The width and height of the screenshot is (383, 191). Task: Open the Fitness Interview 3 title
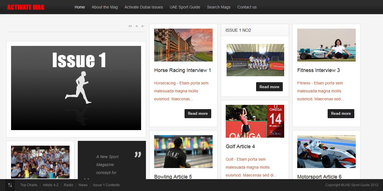319,70
